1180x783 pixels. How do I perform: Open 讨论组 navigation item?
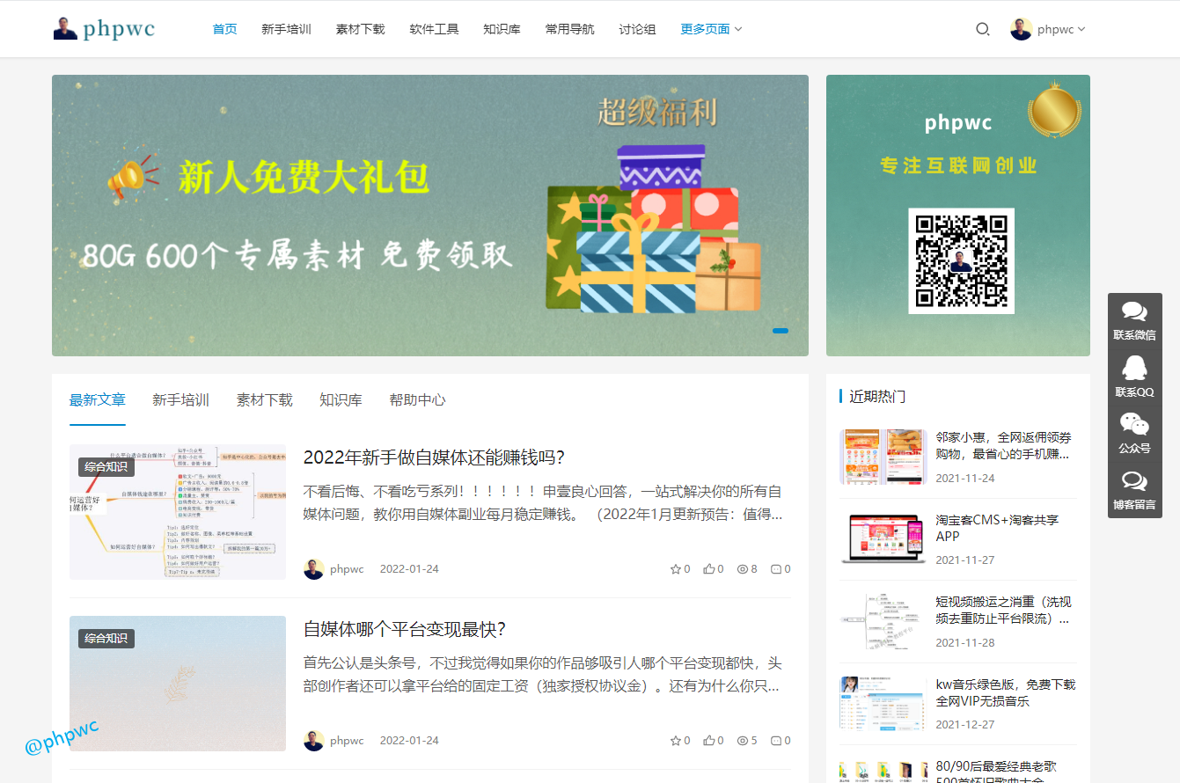[x=637, y=29]
